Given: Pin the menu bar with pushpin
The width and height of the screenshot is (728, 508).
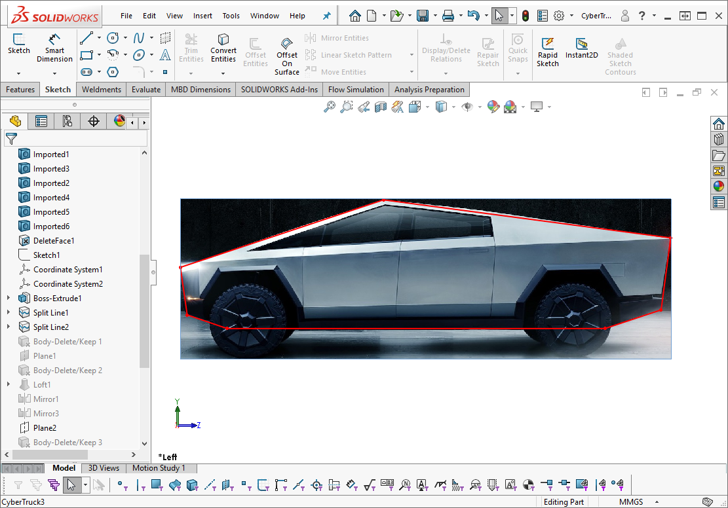Looking at the screenshot, I should (x=327, y=16).
